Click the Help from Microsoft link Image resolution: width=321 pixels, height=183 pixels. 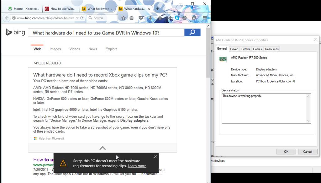(51, 139)
